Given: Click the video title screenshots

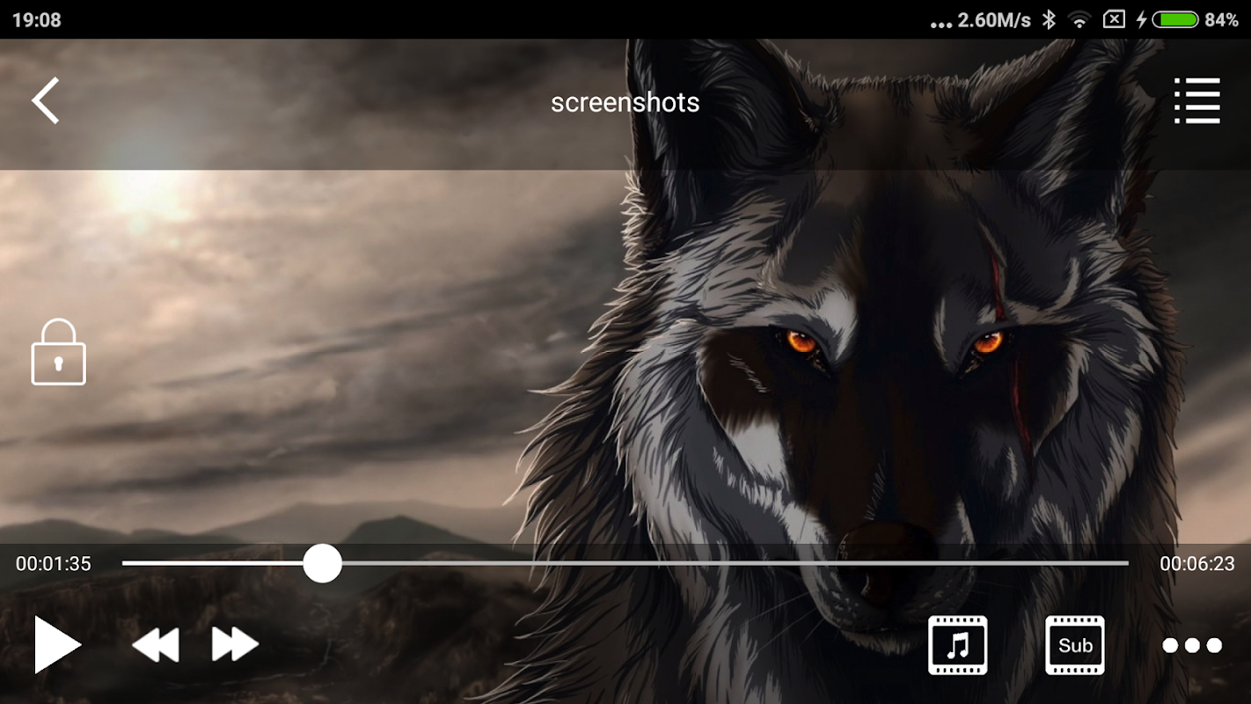Looking at the screenshot, I should (x=625, y=103).
